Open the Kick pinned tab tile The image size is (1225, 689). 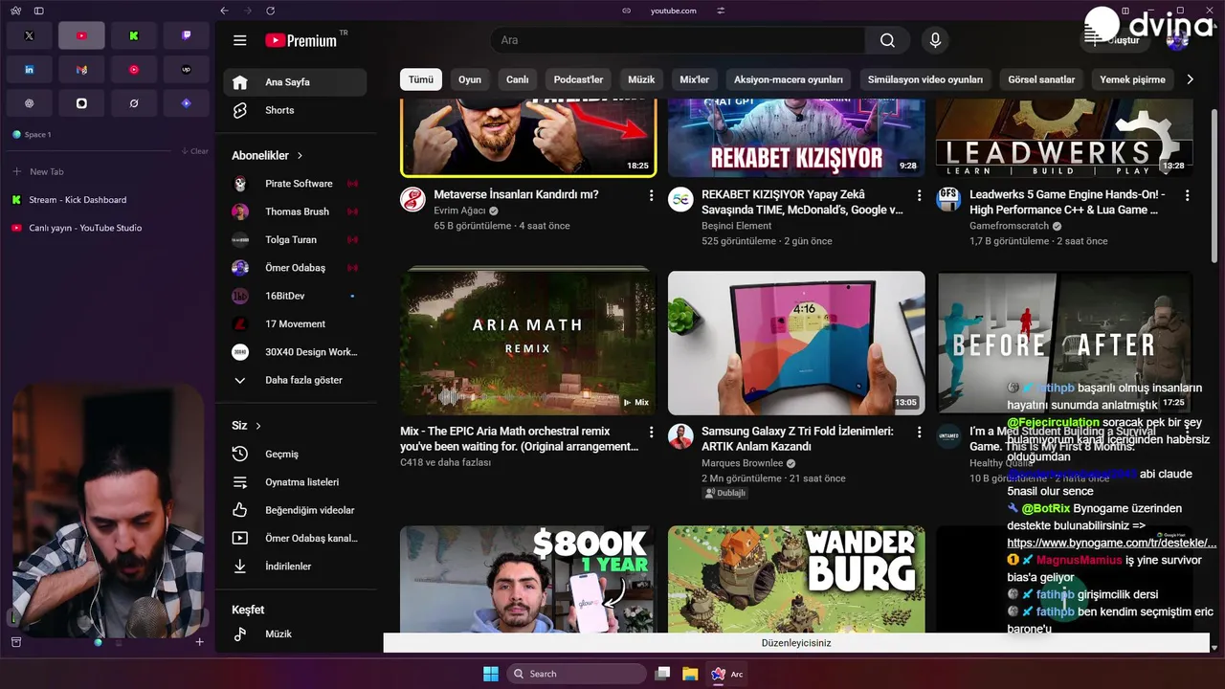(134, 35)
